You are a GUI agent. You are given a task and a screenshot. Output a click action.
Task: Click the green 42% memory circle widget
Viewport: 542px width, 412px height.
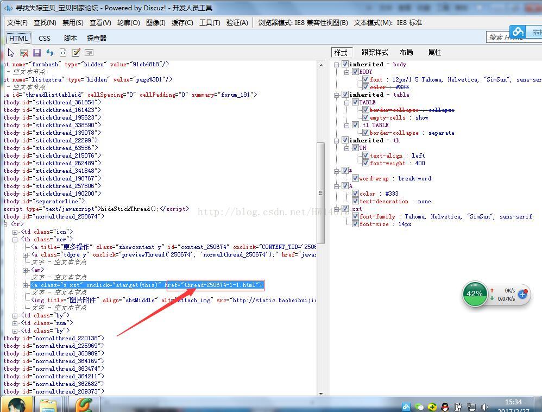(x=475, y=294)
